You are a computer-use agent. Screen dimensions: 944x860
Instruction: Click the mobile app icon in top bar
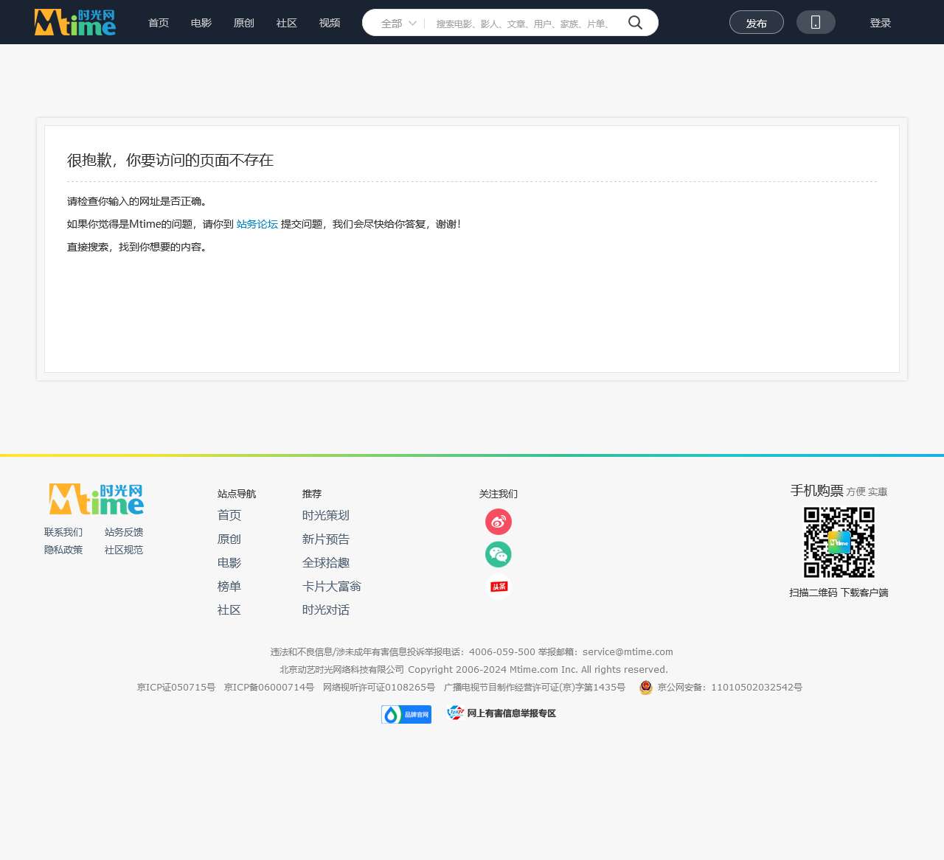816,22
